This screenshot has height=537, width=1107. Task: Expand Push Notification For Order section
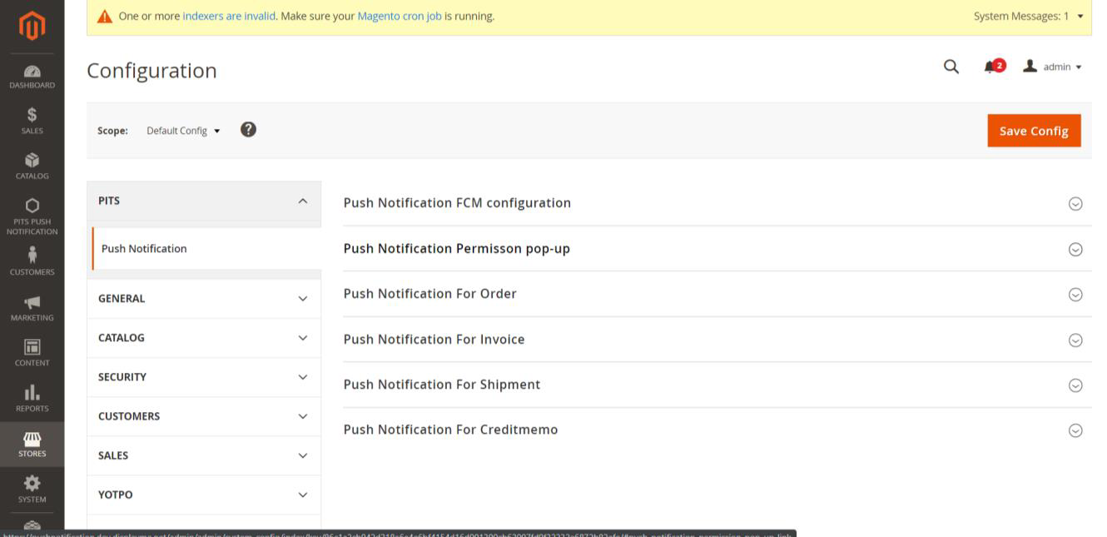[1075, 295]
